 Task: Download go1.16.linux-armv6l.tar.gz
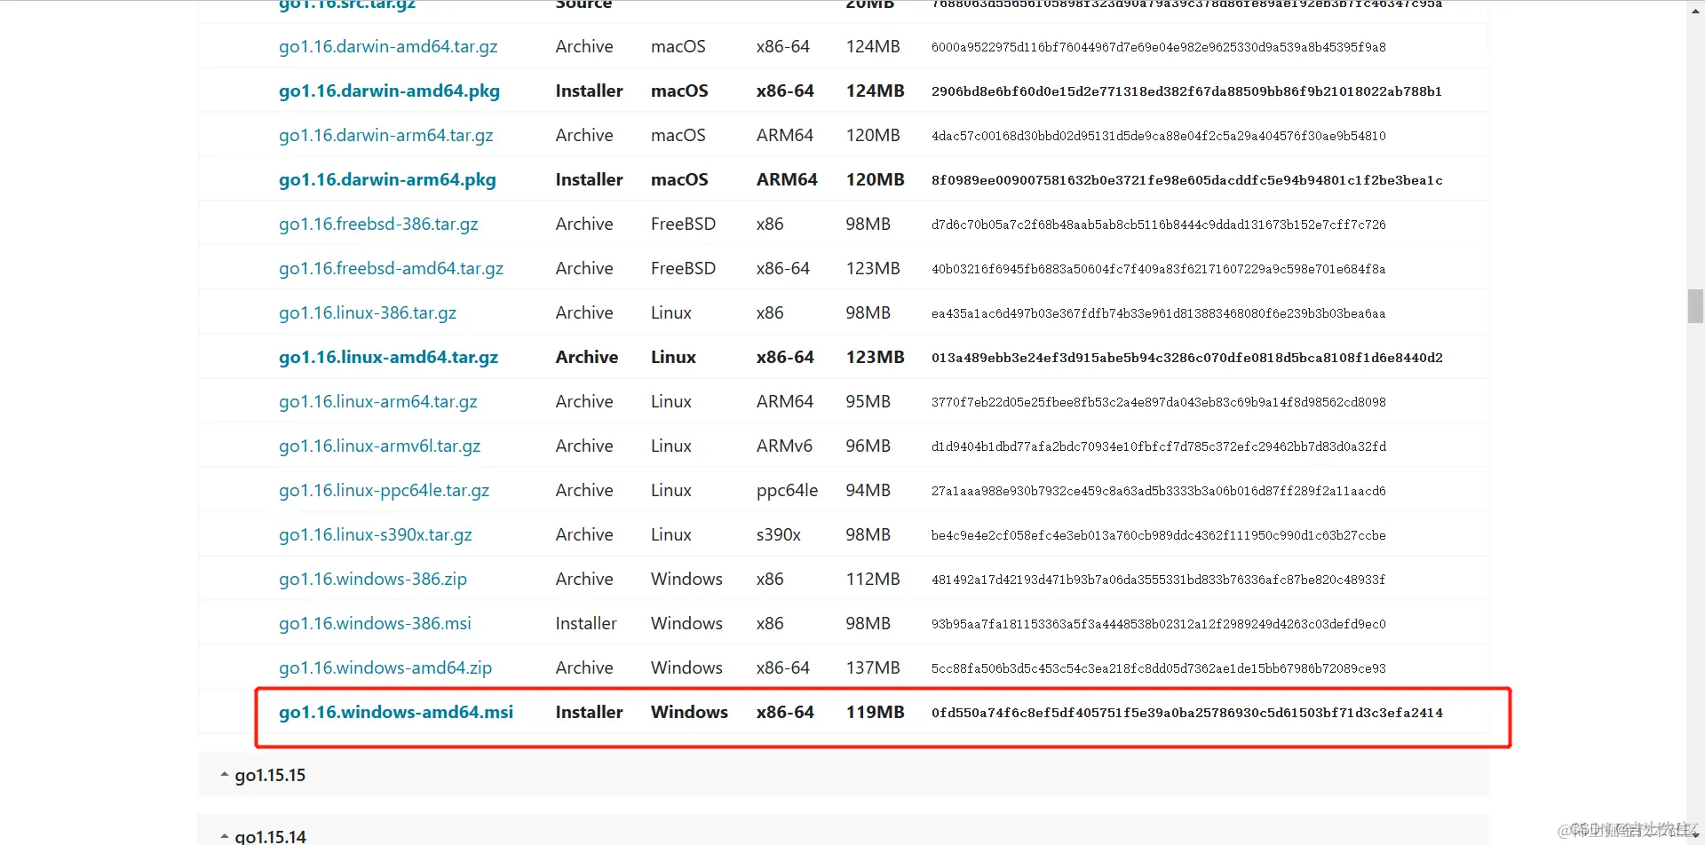point(379,446)
